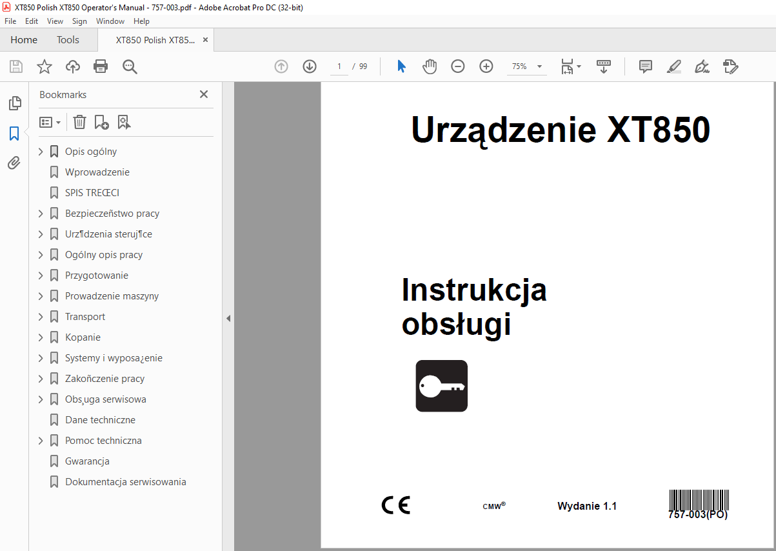This screenshot has height=551, width=776.
Task: Go to previous page arrow
Action: (x=281, y=66)
